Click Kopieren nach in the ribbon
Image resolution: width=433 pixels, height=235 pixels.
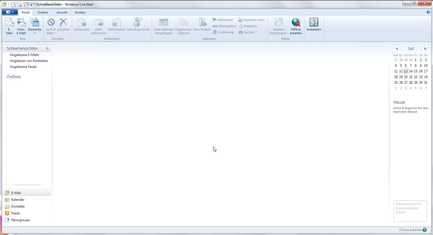[251, 20]
